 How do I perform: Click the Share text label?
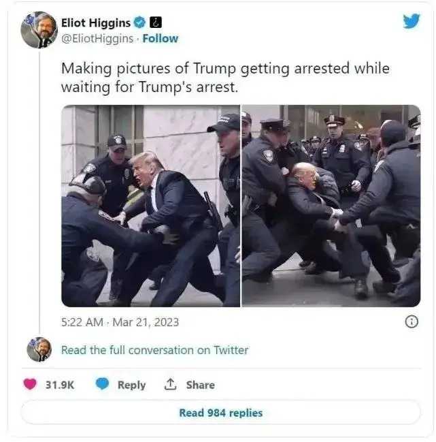click(x=201, y=385)
